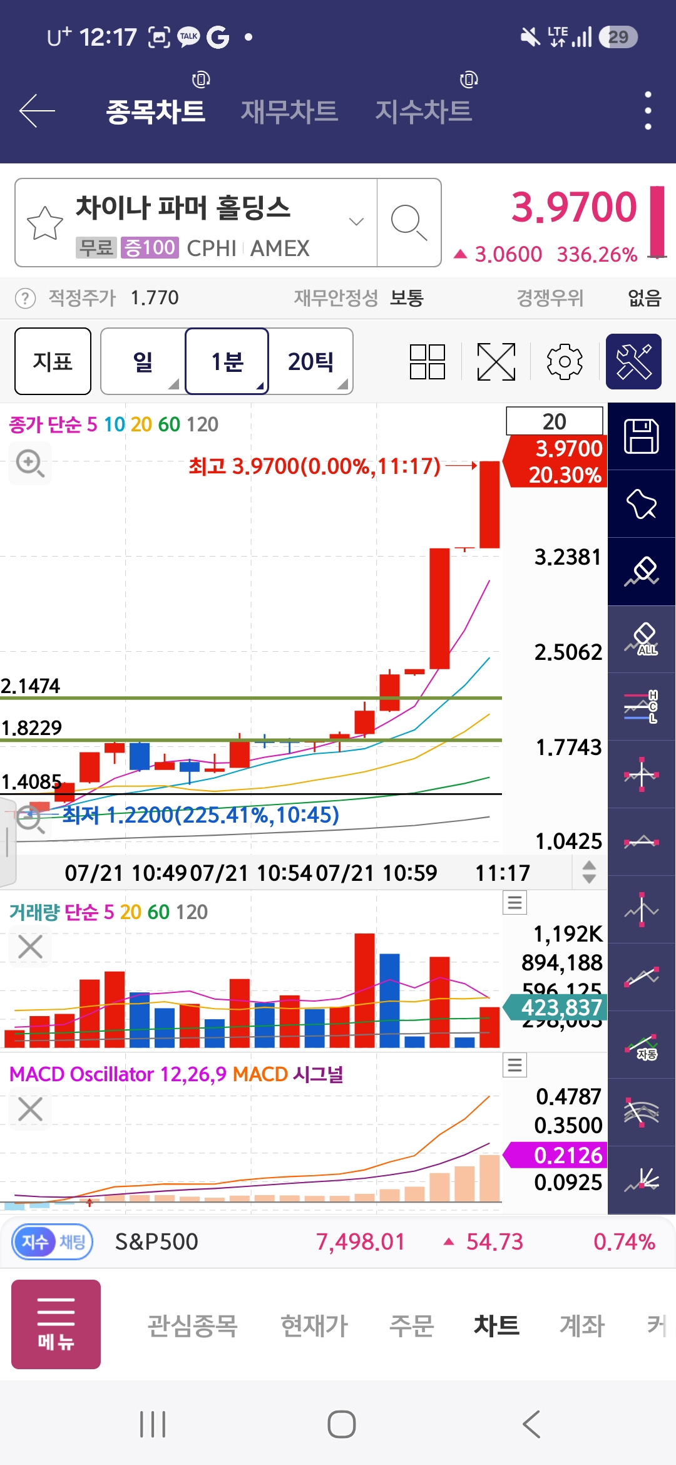This screenshot has height=1465, width=676.
Task: Expand chart to fullscreen icon
Action: click(496, 362)
